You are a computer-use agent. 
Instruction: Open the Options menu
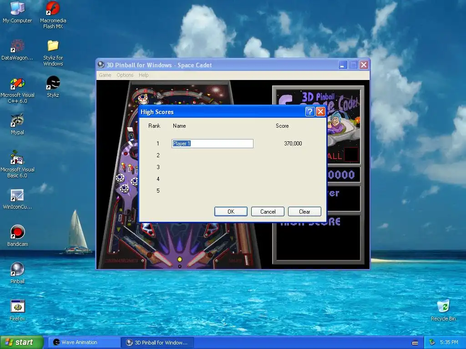125,75
